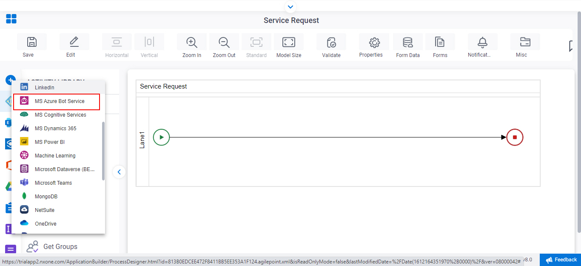Expand the top collapsed header chevron
The width and height of the screenshot is (581, 266).
290,6
